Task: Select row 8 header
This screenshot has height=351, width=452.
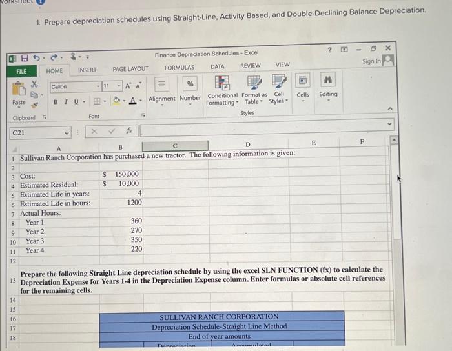Action: (13, 224)
